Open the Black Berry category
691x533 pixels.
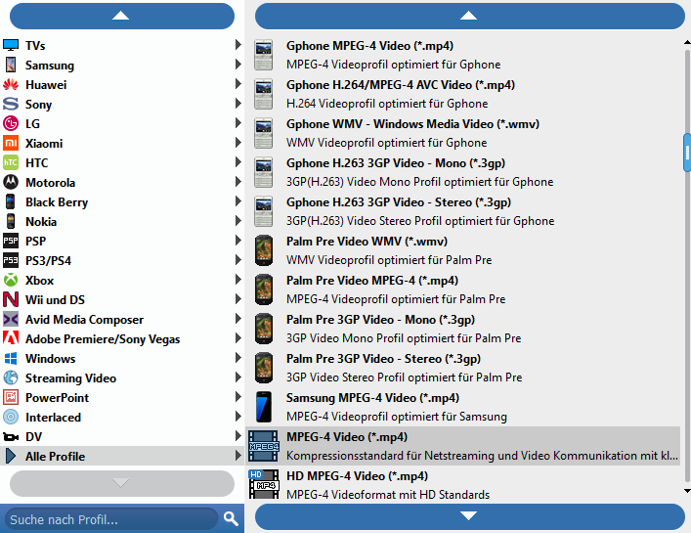[122, 201]
